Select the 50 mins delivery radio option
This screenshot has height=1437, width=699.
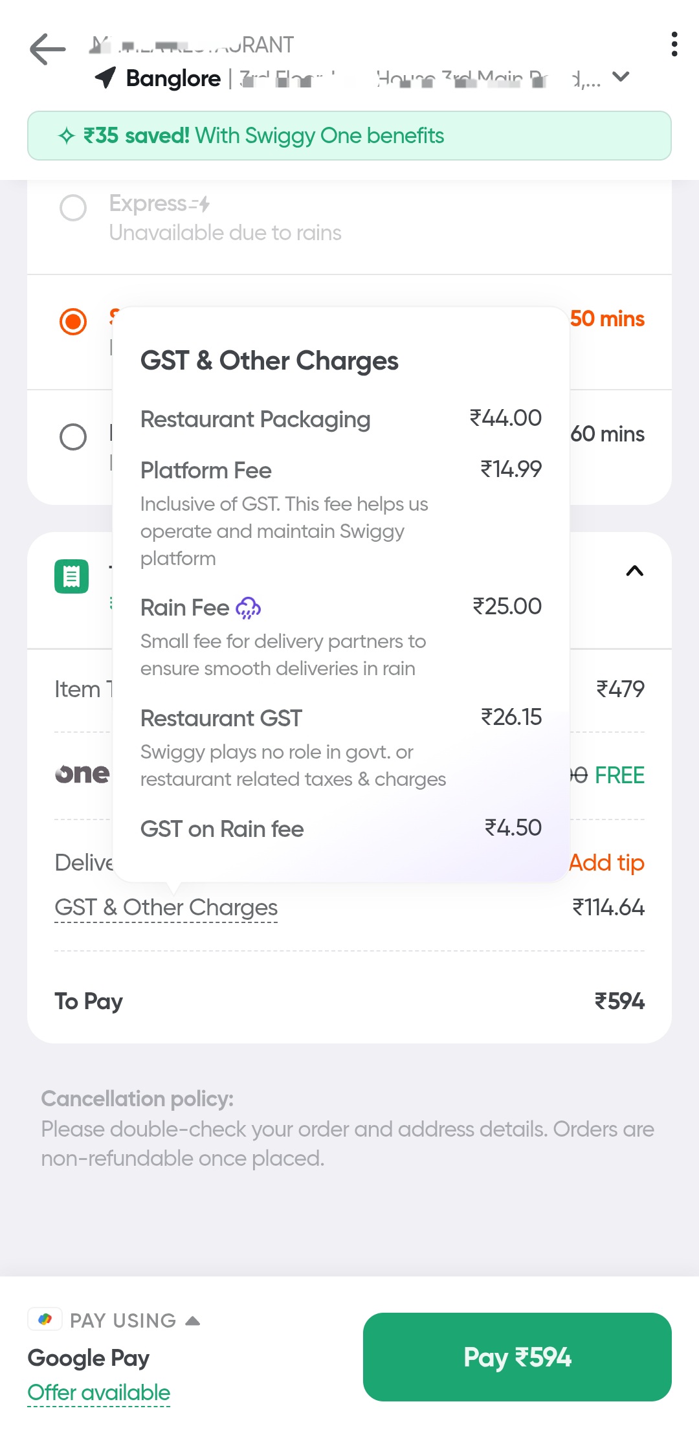pos(73,322)
